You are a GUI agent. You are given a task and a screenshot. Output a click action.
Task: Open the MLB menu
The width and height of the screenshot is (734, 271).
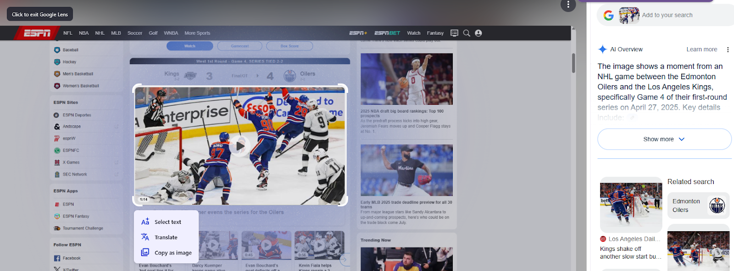pos(116,33)
